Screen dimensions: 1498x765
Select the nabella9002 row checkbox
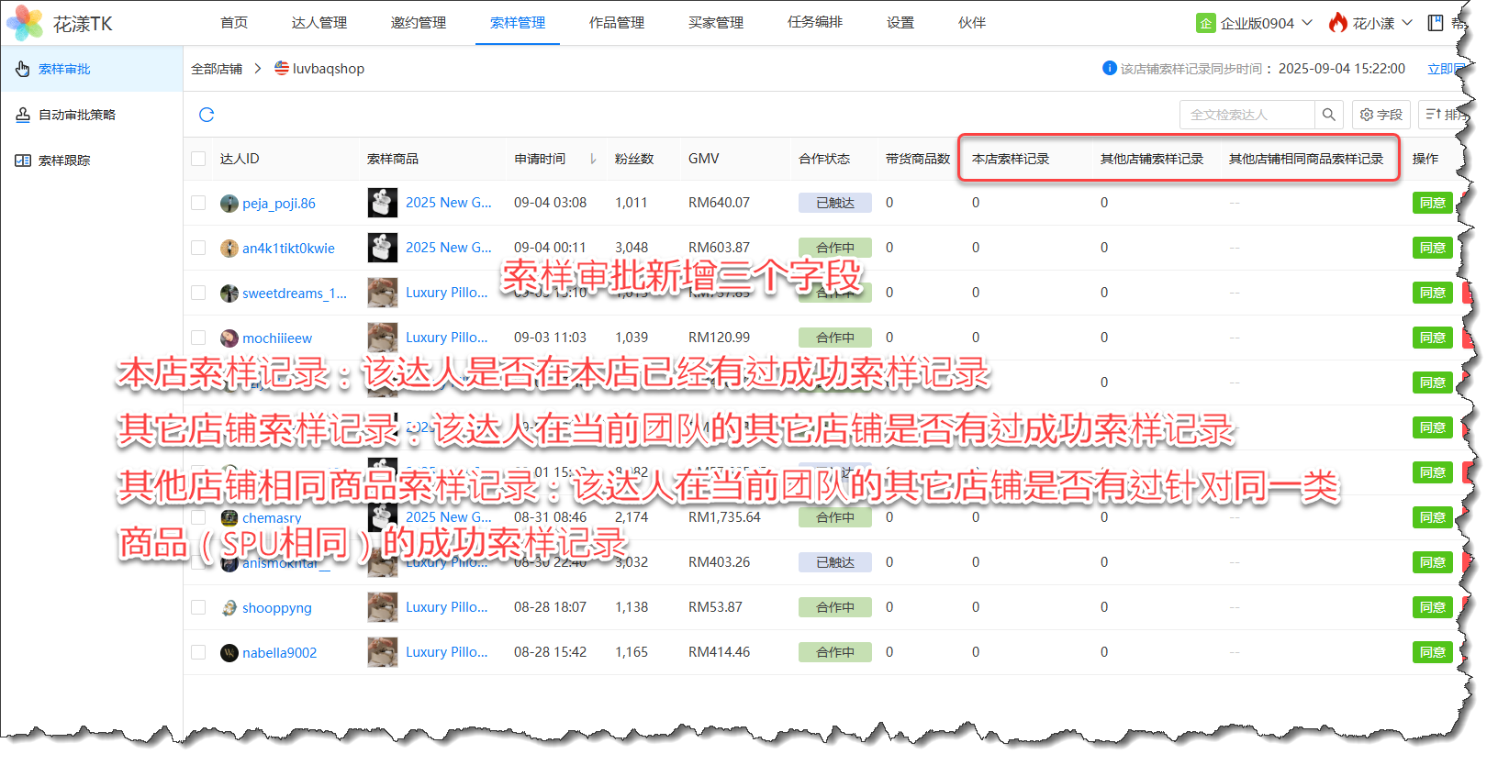(198, 652)
